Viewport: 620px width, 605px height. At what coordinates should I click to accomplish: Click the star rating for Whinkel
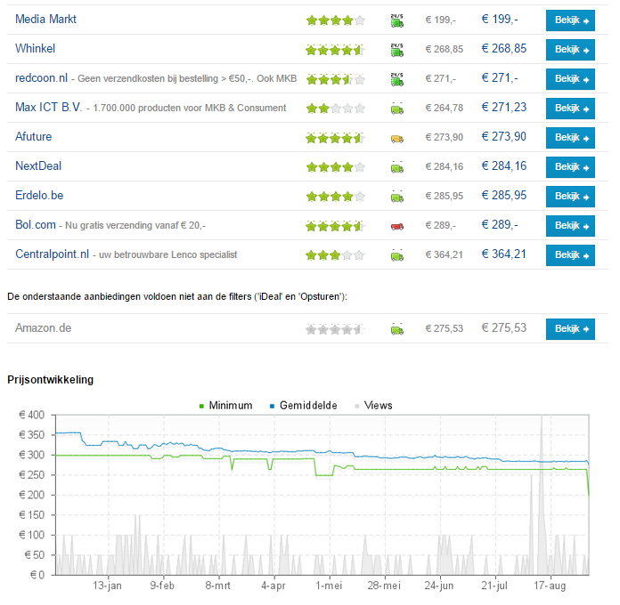pos(335,50)
